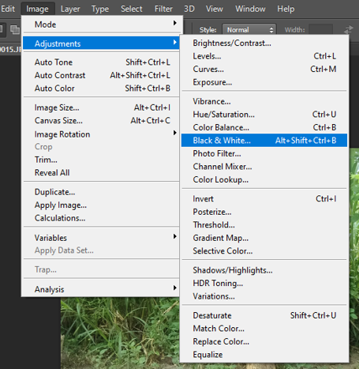Open the Help menu

pyautogui.click(x=286, y=9)
